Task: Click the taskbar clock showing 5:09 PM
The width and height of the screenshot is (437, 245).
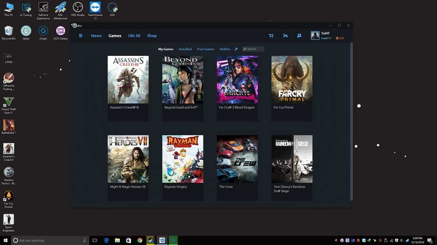Action: pyautogui.click(x=417, y=240)
